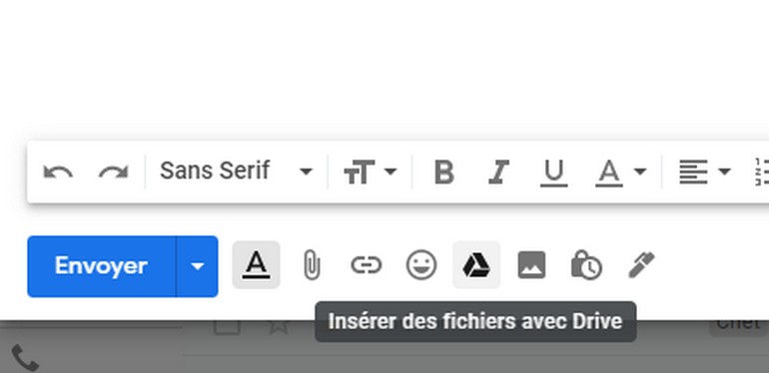Click the numbered list icon
This screenshot has width=769, height=373.
click(x=762, y=172)
